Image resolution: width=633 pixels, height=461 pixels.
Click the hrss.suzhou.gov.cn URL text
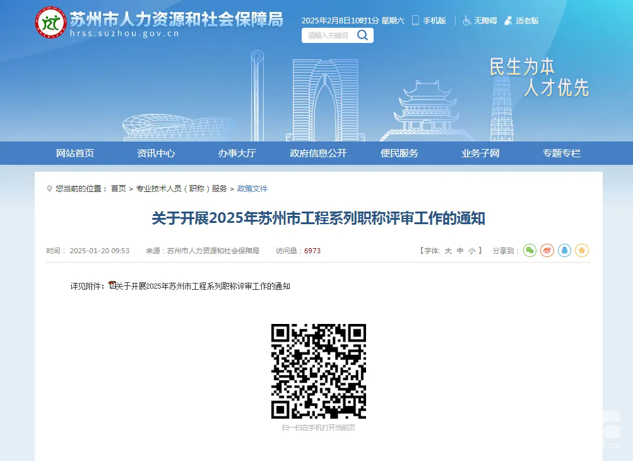point(124,33)
